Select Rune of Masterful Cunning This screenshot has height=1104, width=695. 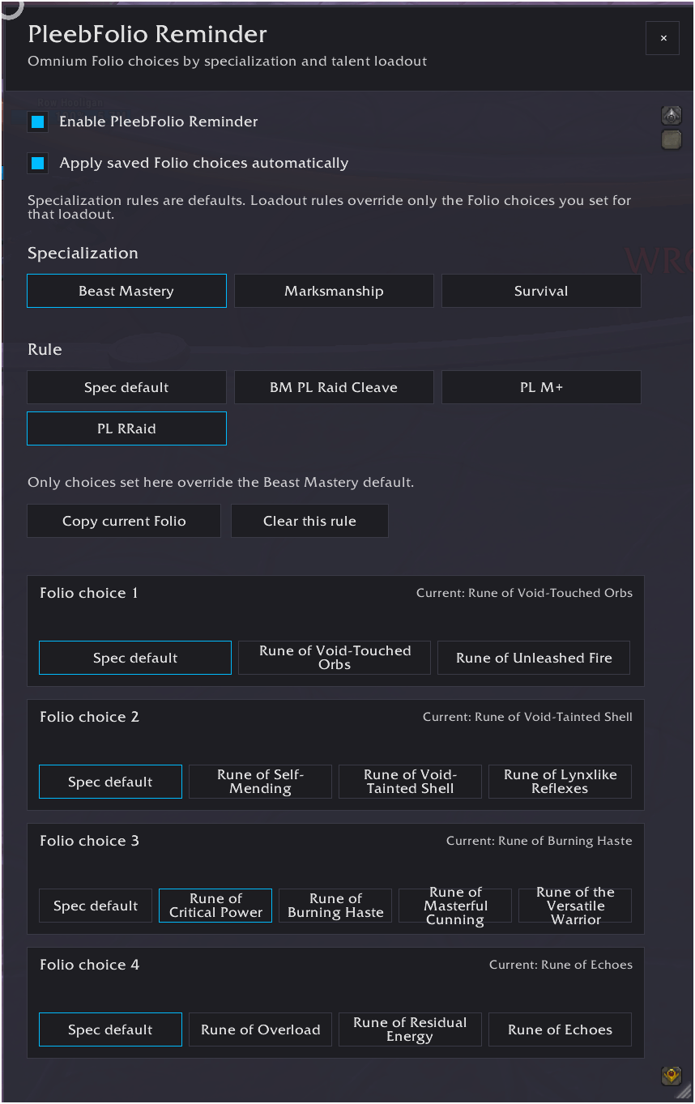coord(455,906)
